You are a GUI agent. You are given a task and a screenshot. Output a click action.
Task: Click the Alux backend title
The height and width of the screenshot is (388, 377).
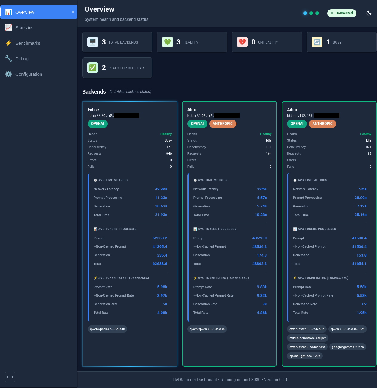[x=192, y=110]
